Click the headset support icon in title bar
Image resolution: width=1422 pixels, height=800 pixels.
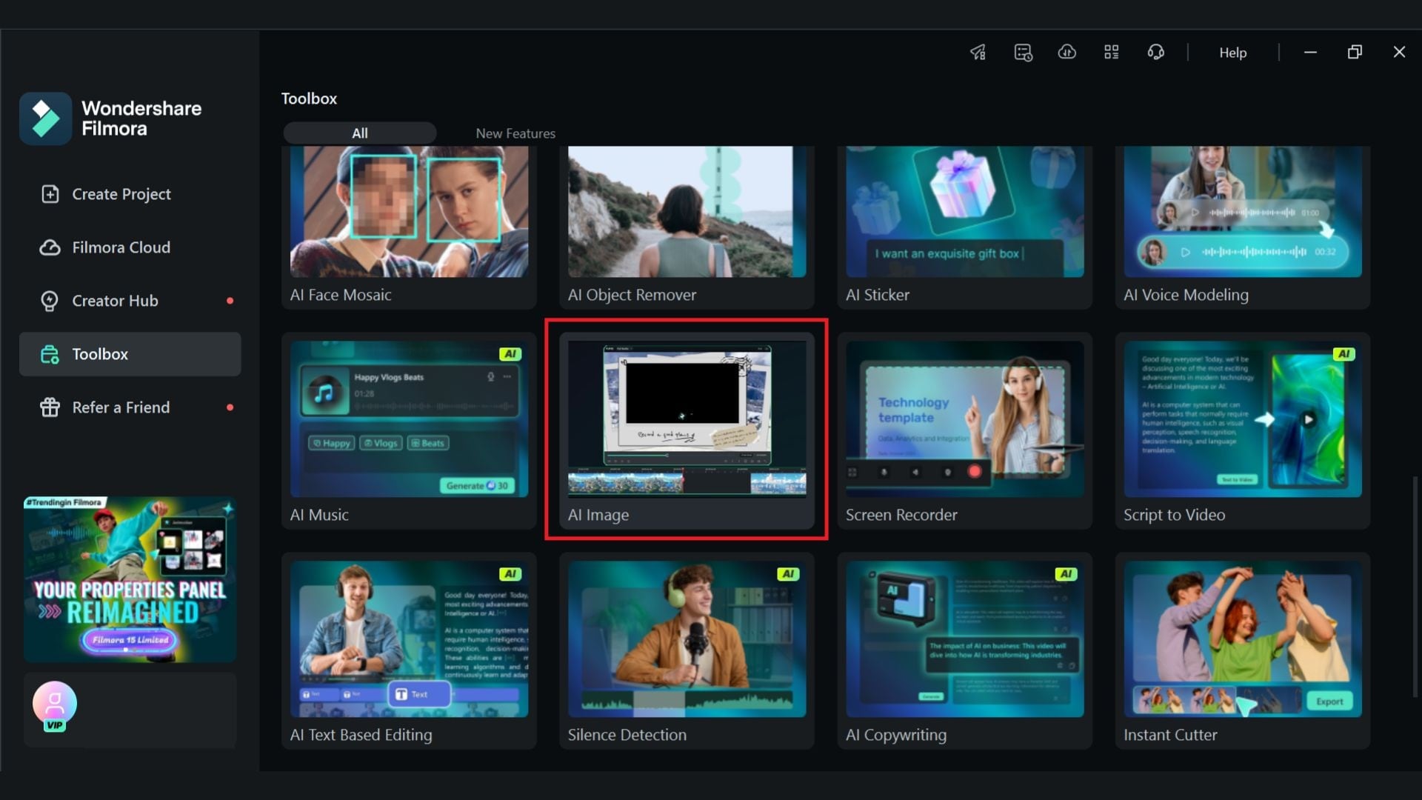click(x=1155, y=52)
